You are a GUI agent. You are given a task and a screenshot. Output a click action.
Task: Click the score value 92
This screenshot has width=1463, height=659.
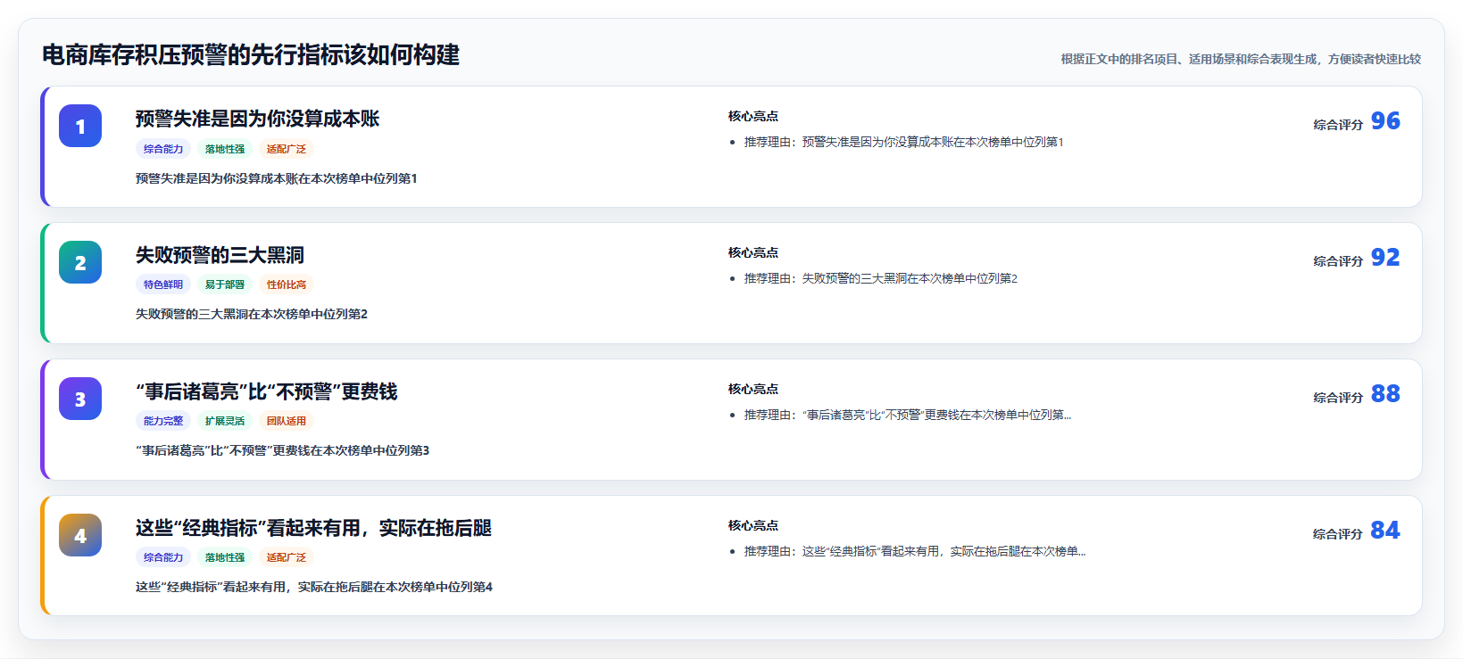tap(1385, 257)
